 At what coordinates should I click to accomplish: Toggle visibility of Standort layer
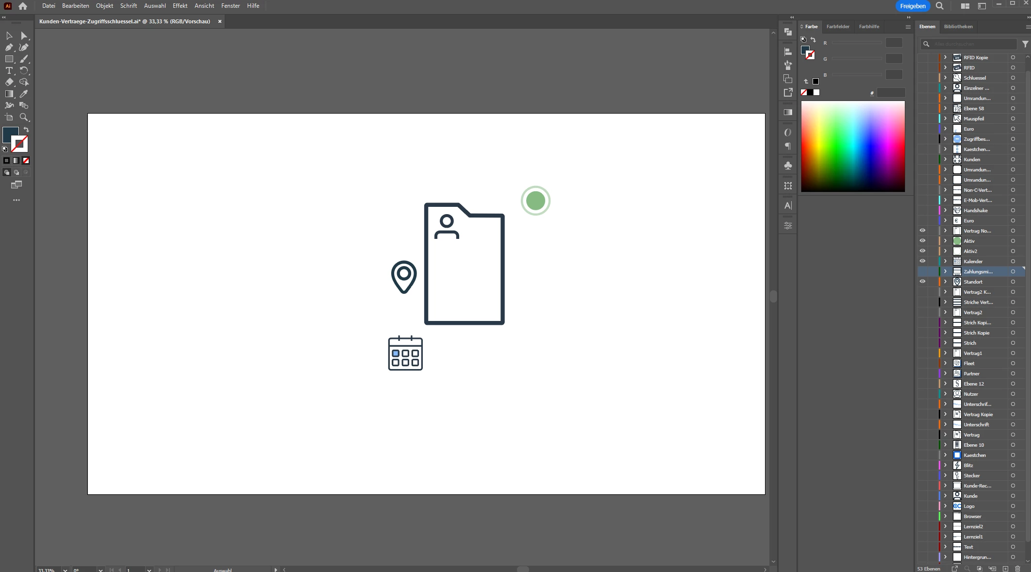click(922, 282)
